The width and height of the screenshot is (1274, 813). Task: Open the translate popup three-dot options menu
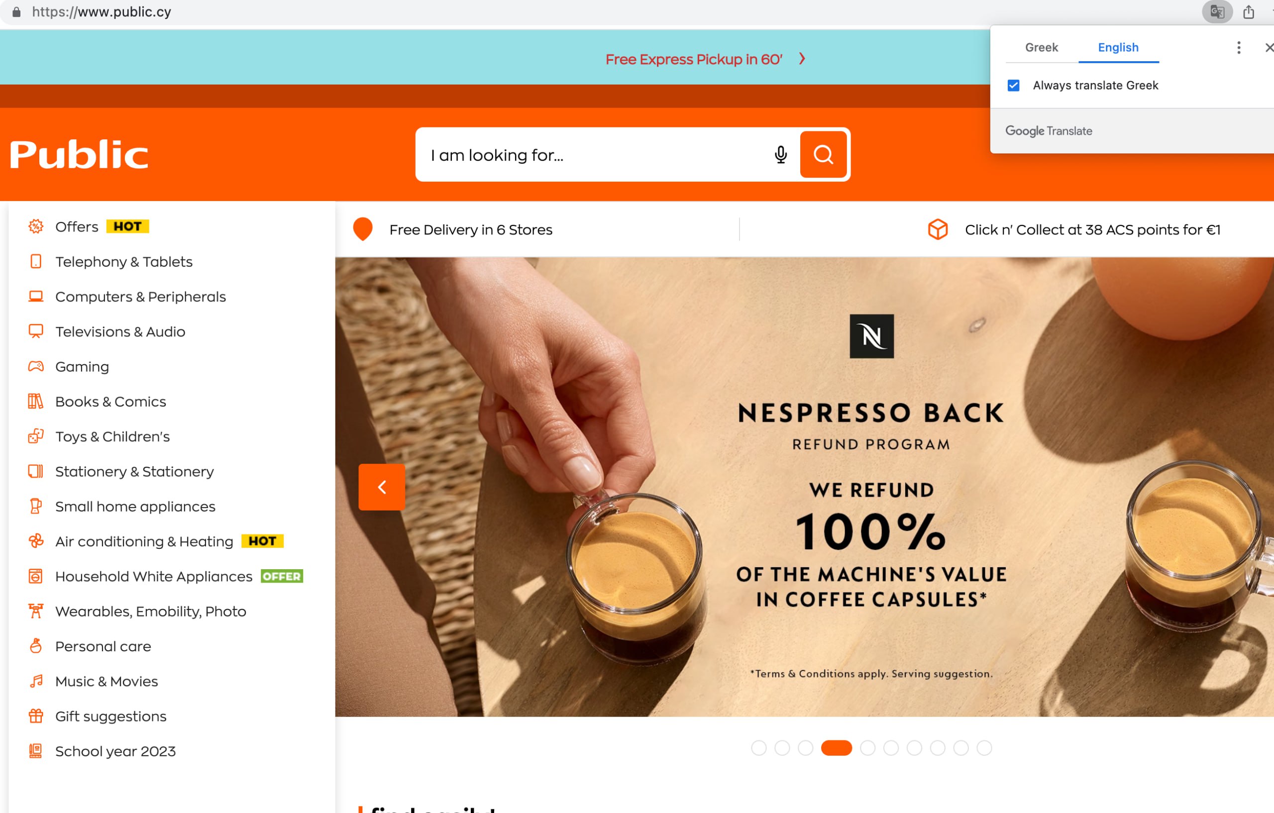coord(1239,48)
